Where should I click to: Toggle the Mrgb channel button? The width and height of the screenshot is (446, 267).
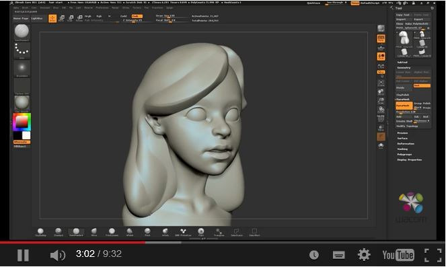tap(88, 16)
